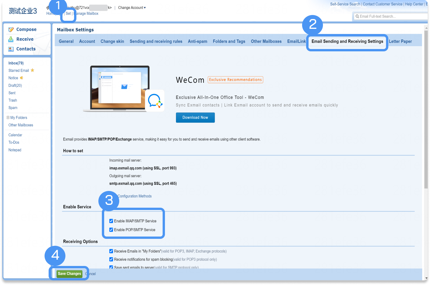Toggle spam blocking notifications checkbox

point(111,259)
